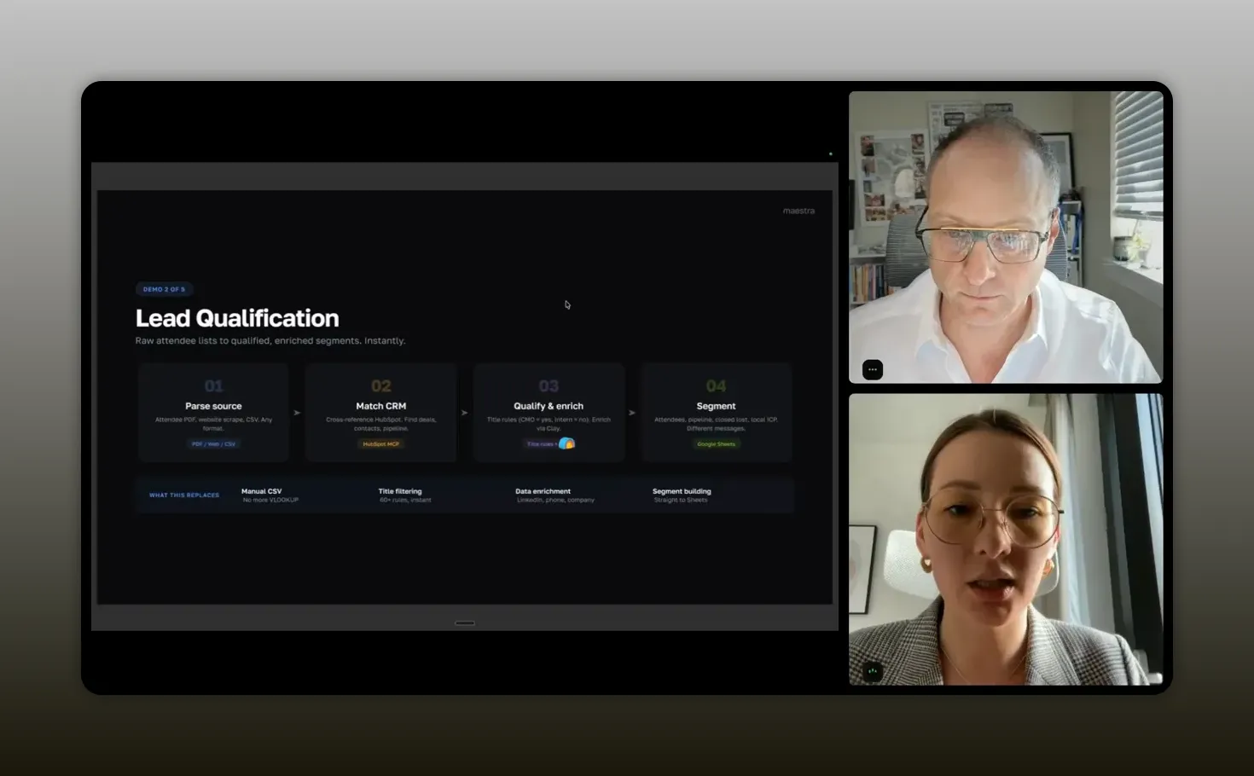
Task: Click the 'Title filtering' text
Action: pyautogui.click(x=400, y=491)
